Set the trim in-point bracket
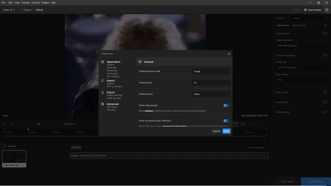 (x=4, y=124)
